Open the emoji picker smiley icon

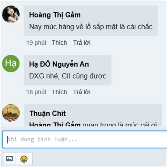point(24,159)
